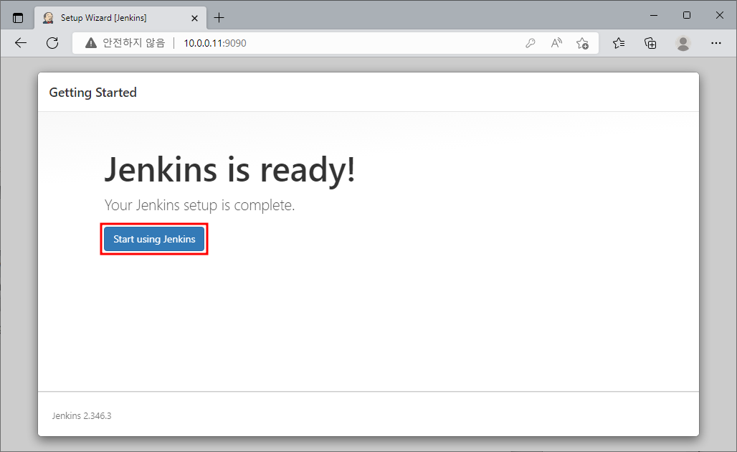This screenshot has height=452, width=737.
Task: Click the Jenkins is ready! heading
Action: [x=229, y=170]
